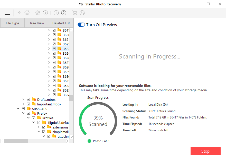
Task: Stop the scan with Stop button
Action: click(205, 151)
